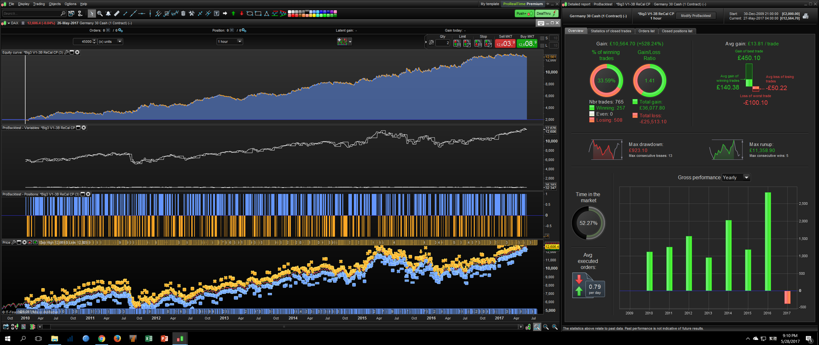Open the 1 hour timeframe dropdown
The height and width of the screenshot is (345, 819).
pyautogui.click(x=240, y=41)
